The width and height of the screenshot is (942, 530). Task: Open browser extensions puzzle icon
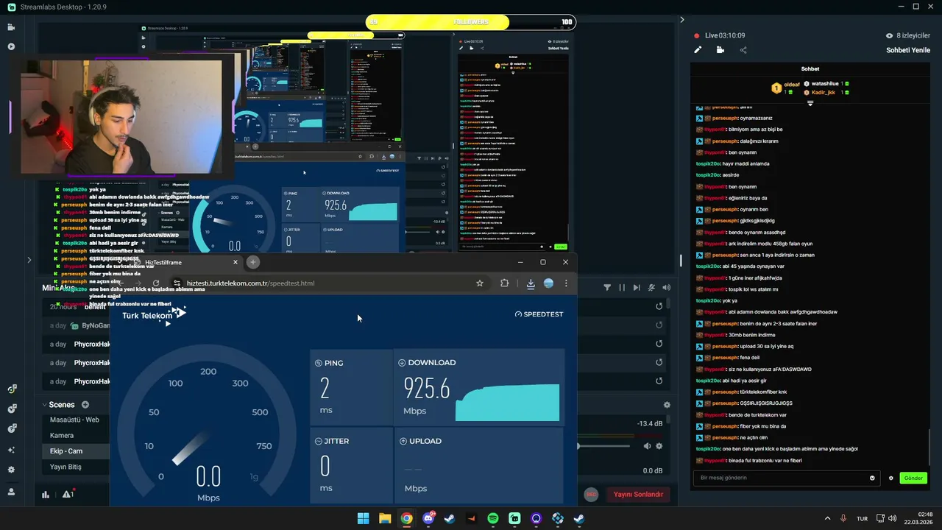coord(504,283)
